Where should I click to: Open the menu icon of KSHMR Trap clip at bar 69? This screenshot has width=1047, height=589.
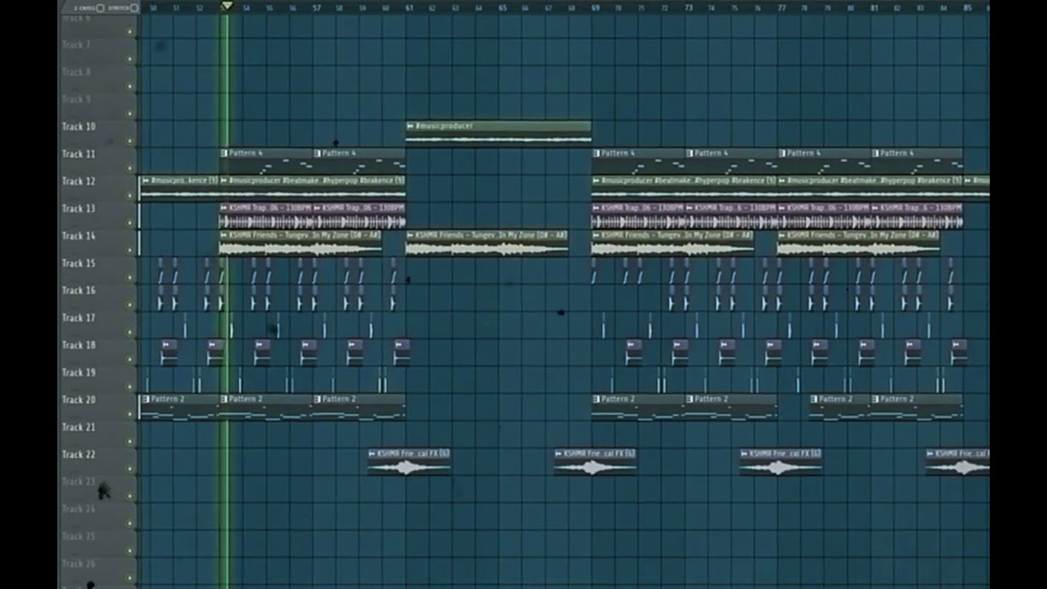pyautogui.click(x=596, y=208)
